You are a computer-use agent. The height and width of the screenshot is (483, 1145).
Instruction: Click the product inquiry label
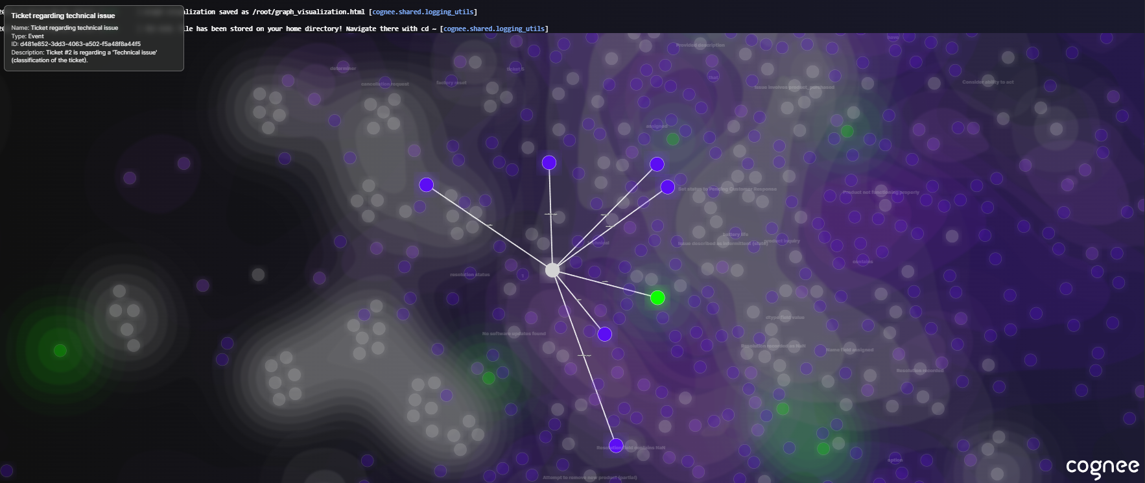click(782, 241)
